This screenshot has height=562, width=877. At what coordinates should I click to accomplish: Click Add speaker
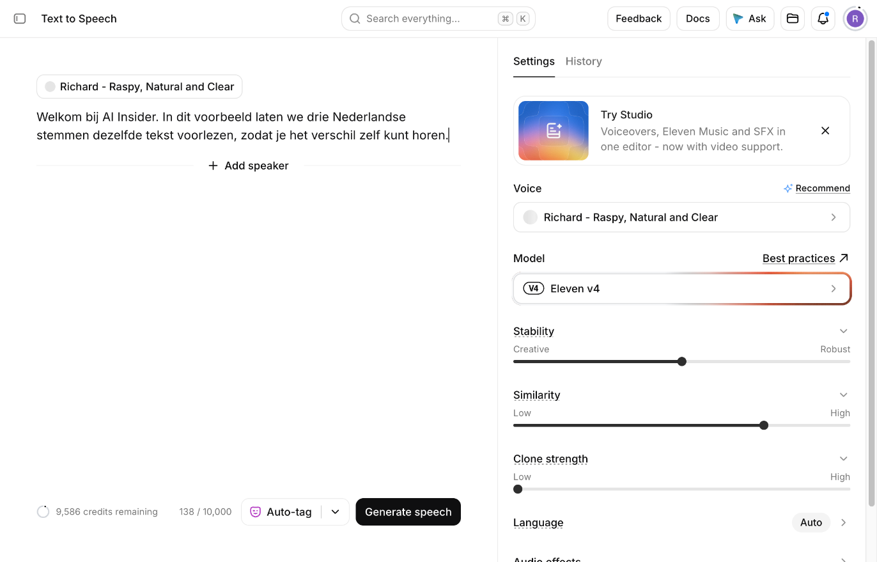coord(249,166)
